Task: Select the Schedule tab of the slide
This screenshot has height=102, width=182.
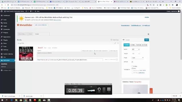Action: [x=55, y=48]
